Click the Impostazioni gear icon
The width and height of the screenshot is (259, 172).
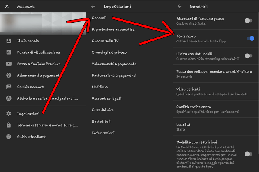coord(8,114)
